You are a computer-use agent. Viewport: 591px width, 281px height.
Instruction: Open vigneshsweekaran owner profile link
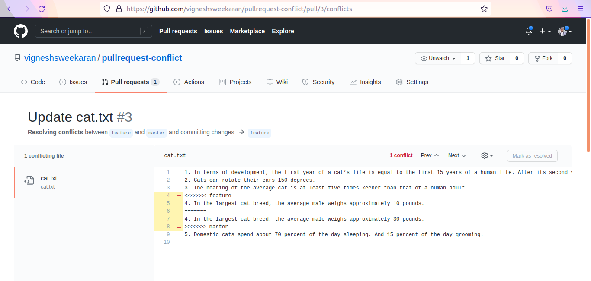coord(60,58)
